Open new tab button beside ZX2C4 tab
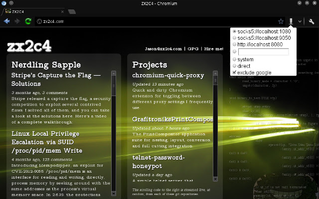This screenshot has width=319, height=199. click(x=72, y=12)
